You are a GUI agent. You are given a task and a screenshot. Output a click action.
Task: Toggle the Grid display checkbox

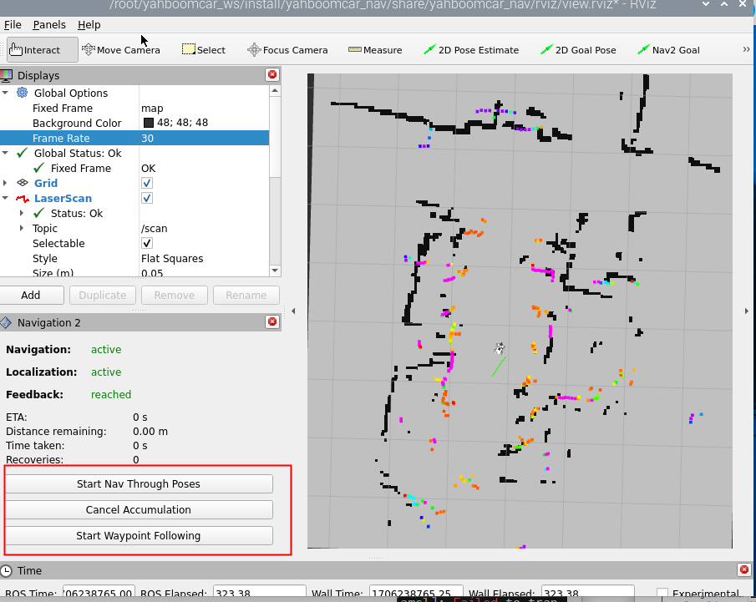(147, 183)
